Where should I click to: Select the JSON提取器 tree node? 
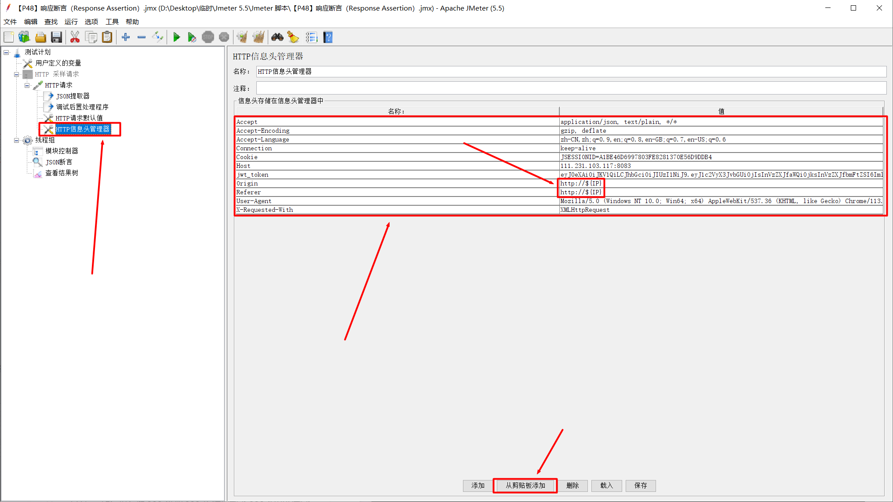[x=73, y=96]
